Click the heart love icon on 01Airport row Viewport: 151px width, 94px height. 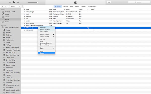click(88, 28)
